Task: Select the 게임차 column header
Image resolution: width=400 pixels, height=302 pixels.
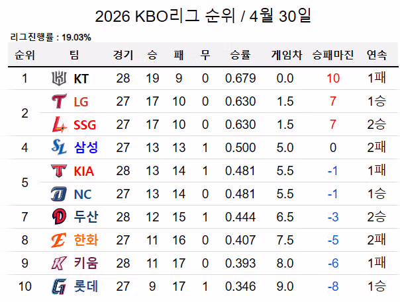Action: (287, 55)
